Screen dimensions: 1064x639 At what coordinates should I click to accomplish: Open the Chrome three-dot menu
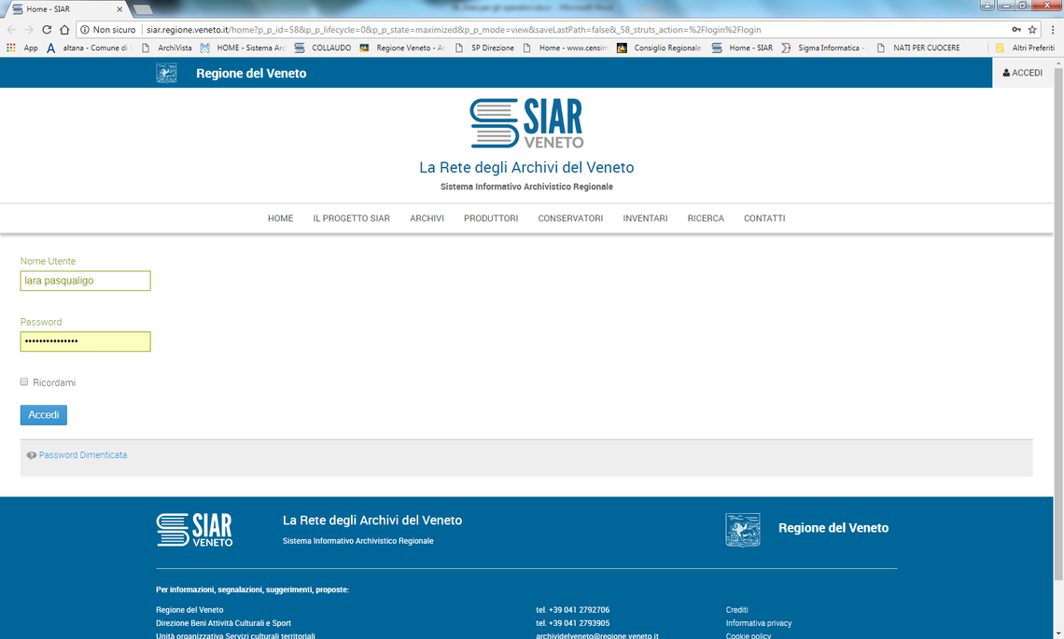pos(1053,30)
